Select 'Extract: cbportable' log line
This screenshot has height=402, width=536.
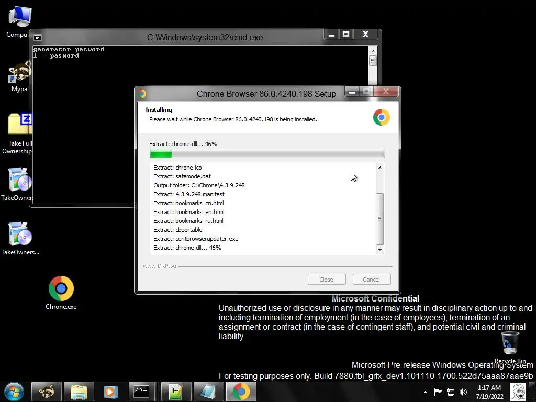click(178, 230)
